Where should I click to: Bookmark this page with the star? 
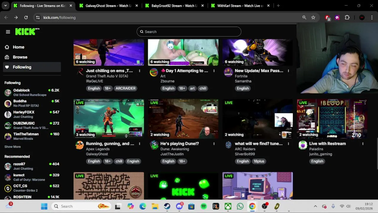coord(313,17)
